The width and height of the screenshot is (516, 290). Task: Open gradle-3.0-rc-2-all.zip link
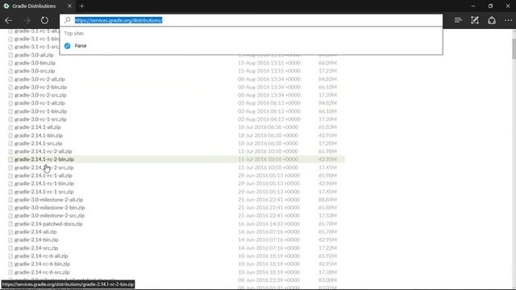pos(40,79)
